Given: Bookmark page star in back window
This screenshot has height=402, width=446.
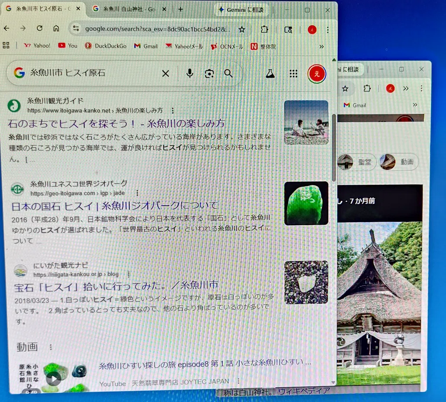Looking at the screenshot, I should 345,89.
